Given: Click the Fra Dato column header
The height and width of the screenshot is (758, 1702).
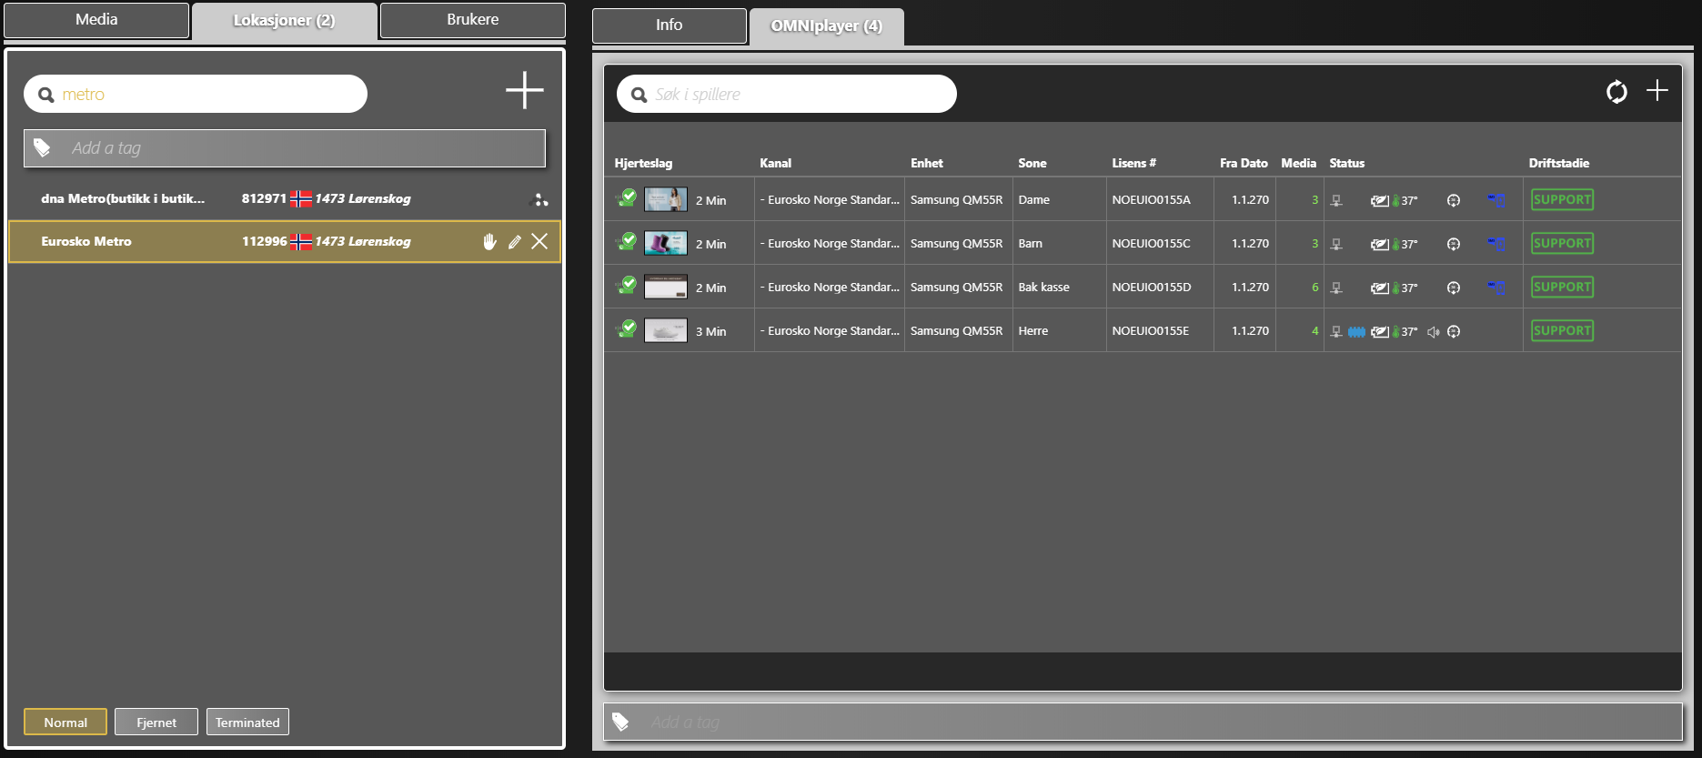Looking at the screenshot, I should pyautogui.click(x=1244, y=163).
